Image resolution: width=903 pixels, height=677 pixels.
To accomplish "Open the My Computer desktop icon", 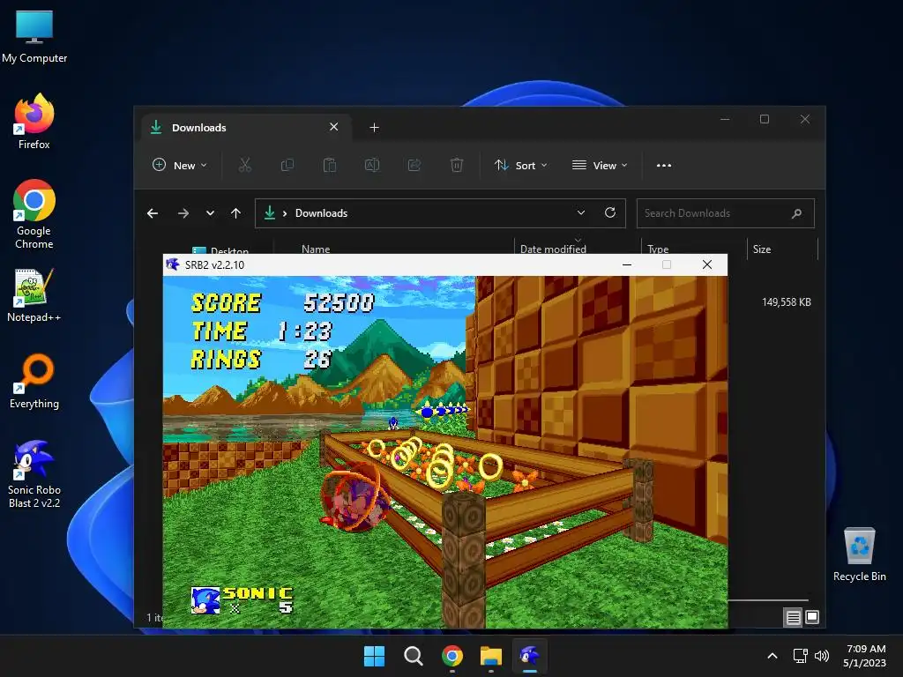I will click(34, 36).
